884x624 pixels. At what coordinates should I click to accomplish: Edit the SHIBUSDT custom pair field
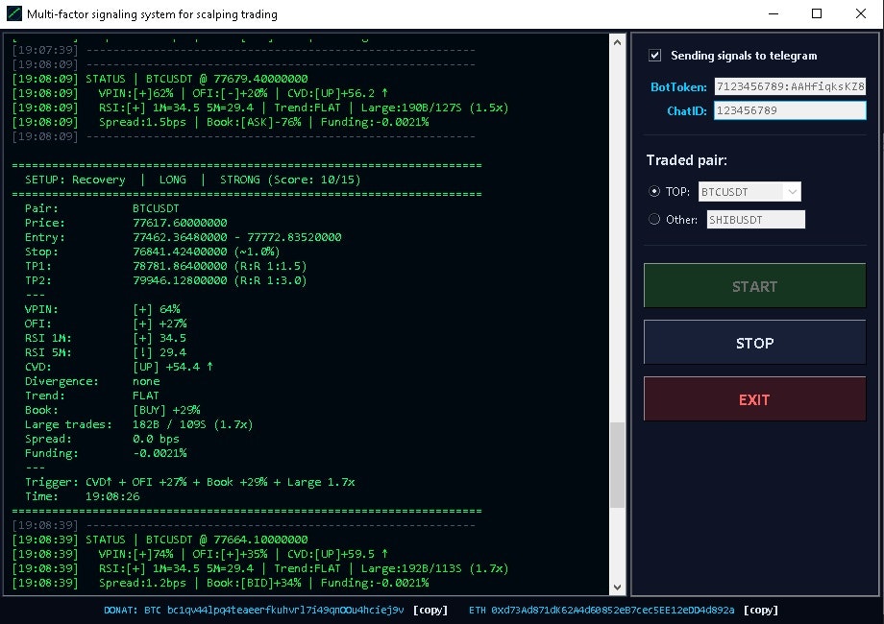point(755,219)
